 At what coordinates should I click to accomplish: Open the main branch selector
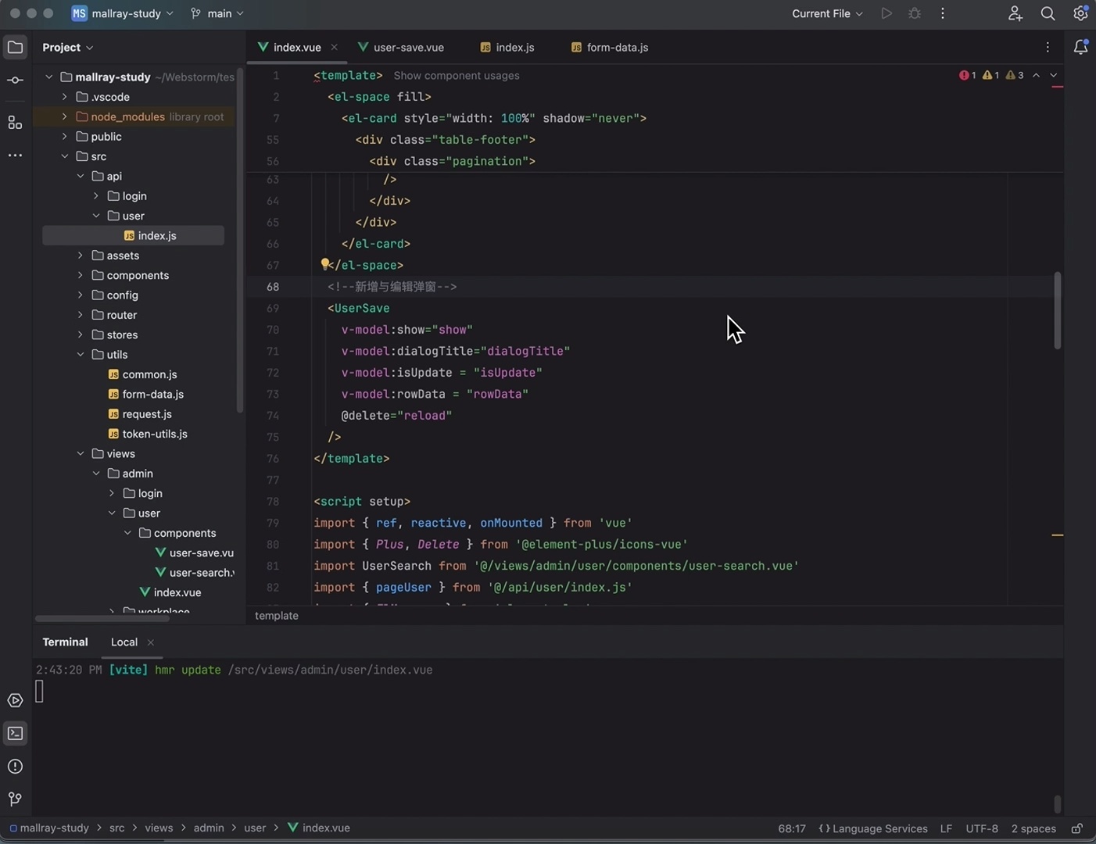click(217, 13)
